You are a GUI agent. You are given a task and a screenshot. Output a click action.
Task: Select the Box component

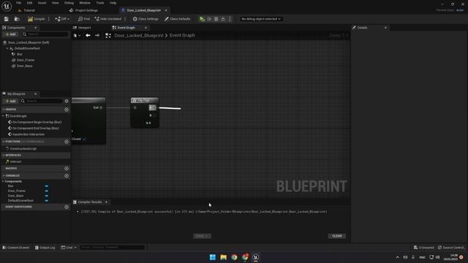pos(20,54)
